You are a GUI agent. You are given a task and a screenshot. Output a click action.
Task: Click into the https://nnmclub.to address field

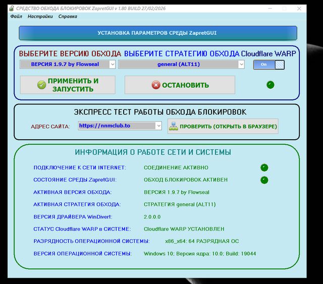click(117, 126)
